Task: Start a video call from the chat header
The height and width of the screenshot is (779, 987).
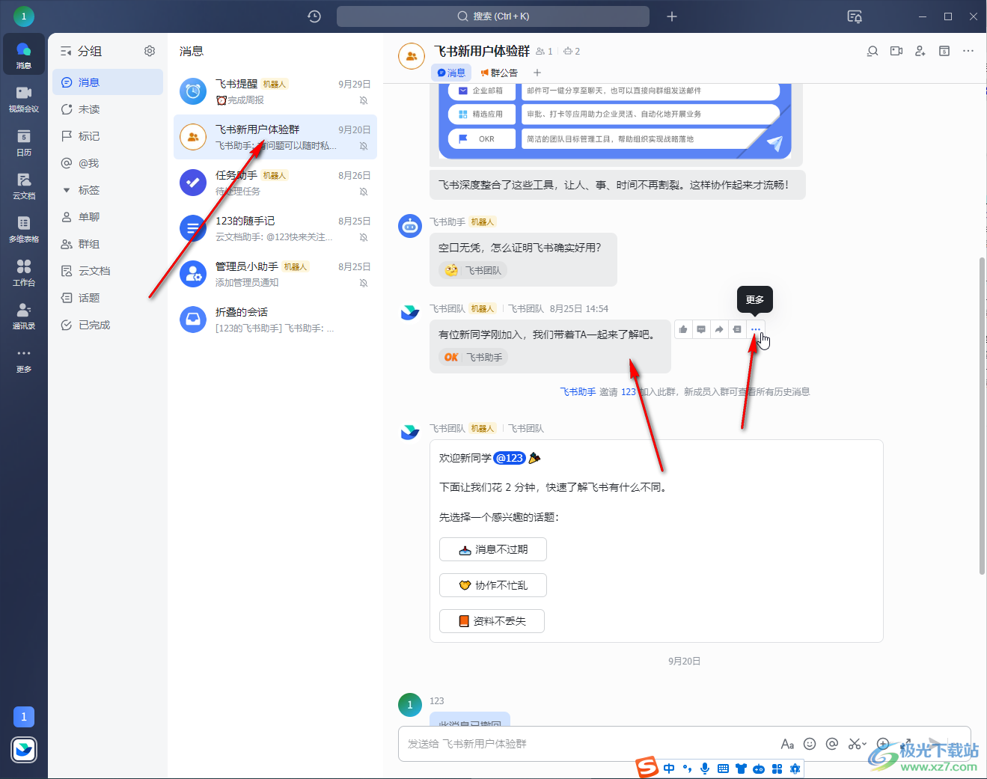Action: tap(896, 51)
